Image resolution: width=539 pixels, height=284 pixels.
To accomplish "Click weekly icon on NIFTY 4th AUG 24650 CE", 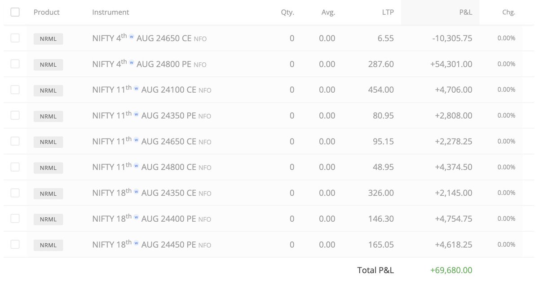I will coord(132,37).
